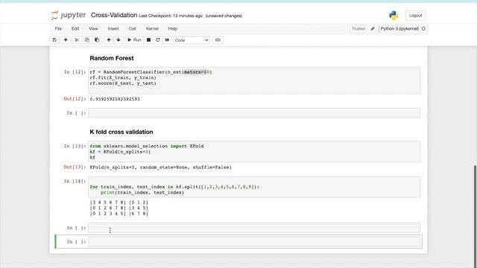Open the cell type Code dropdown
The height and width of the screenshot is (268, 477).
192,40
